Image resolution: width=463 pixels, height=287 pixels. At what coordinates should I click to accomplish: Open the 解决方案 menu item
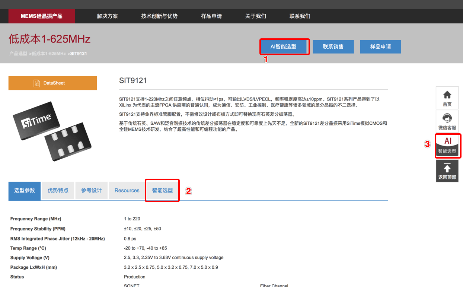[x=108, y=16]
